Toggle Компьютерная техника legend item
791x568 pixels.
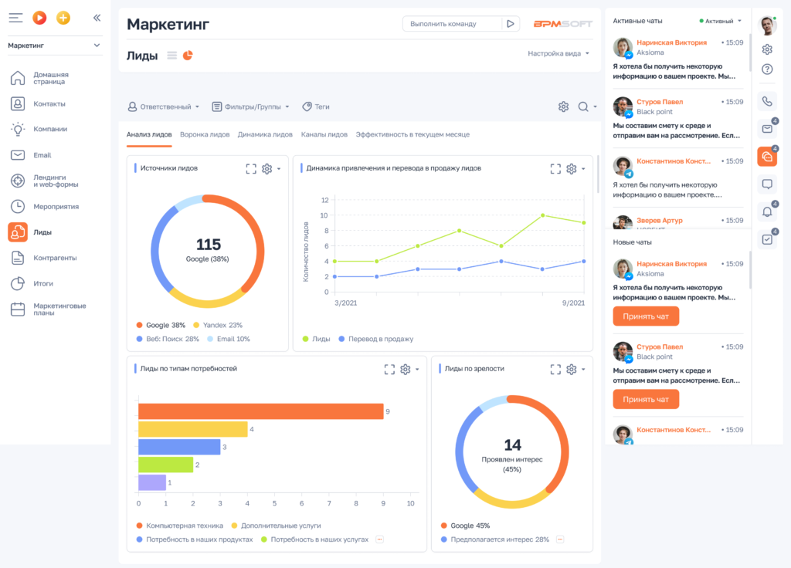click(179, 526)
